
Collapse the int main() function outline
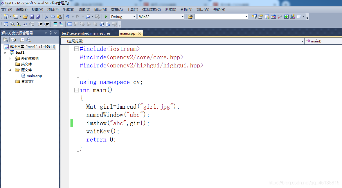coord(76,90)
